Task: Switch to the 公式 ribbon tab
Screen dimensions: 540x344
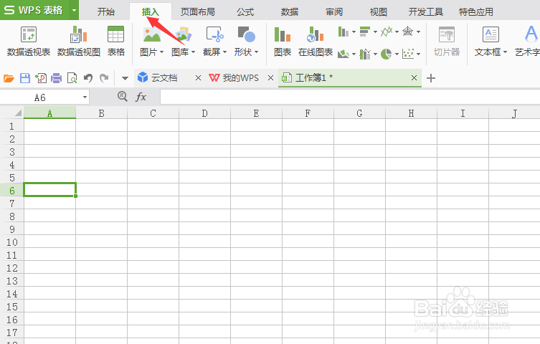Action: click(x=245, y=12)
